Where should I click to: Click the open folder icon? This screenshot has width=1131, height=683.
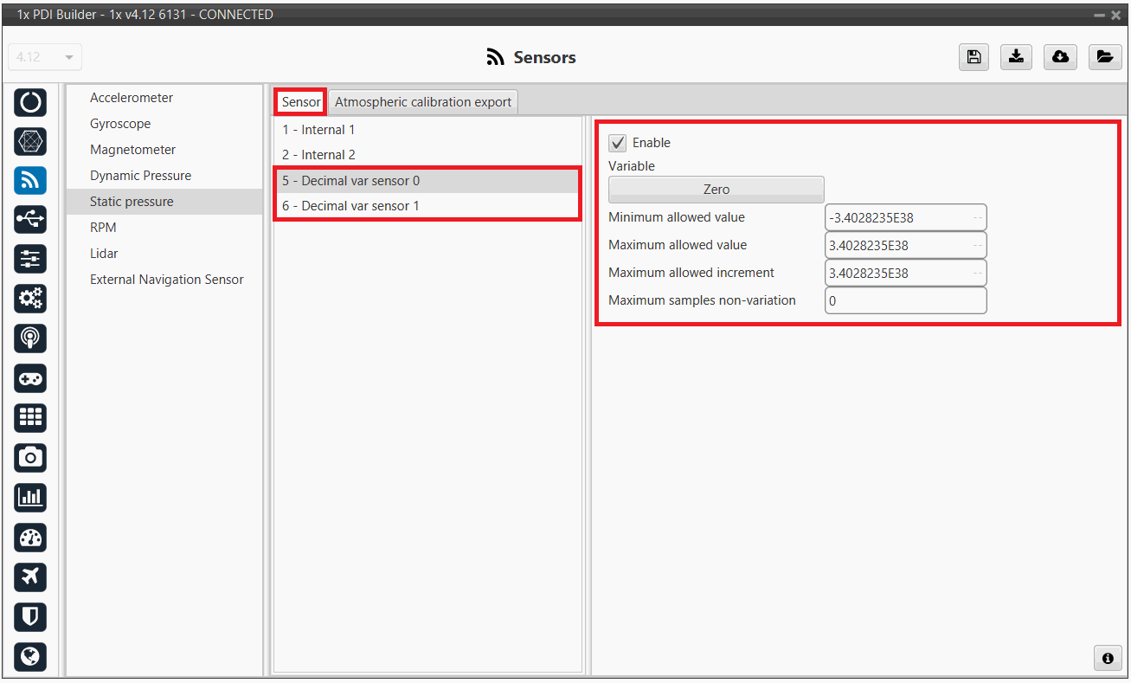(1104, 57)
